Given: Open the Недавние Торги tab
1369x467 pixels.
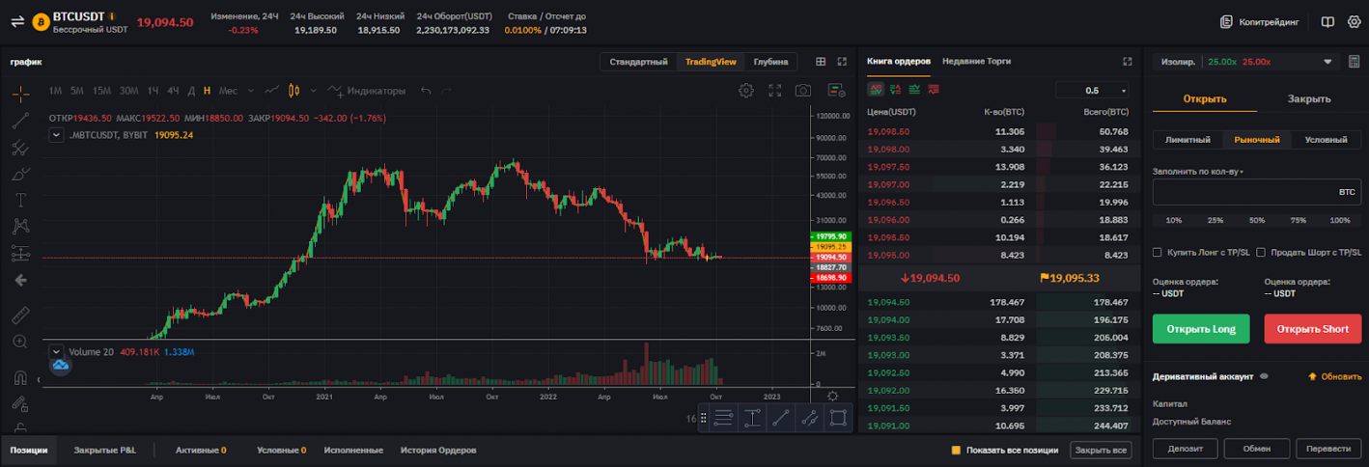Looking at the screenshot, I should 976,61.
